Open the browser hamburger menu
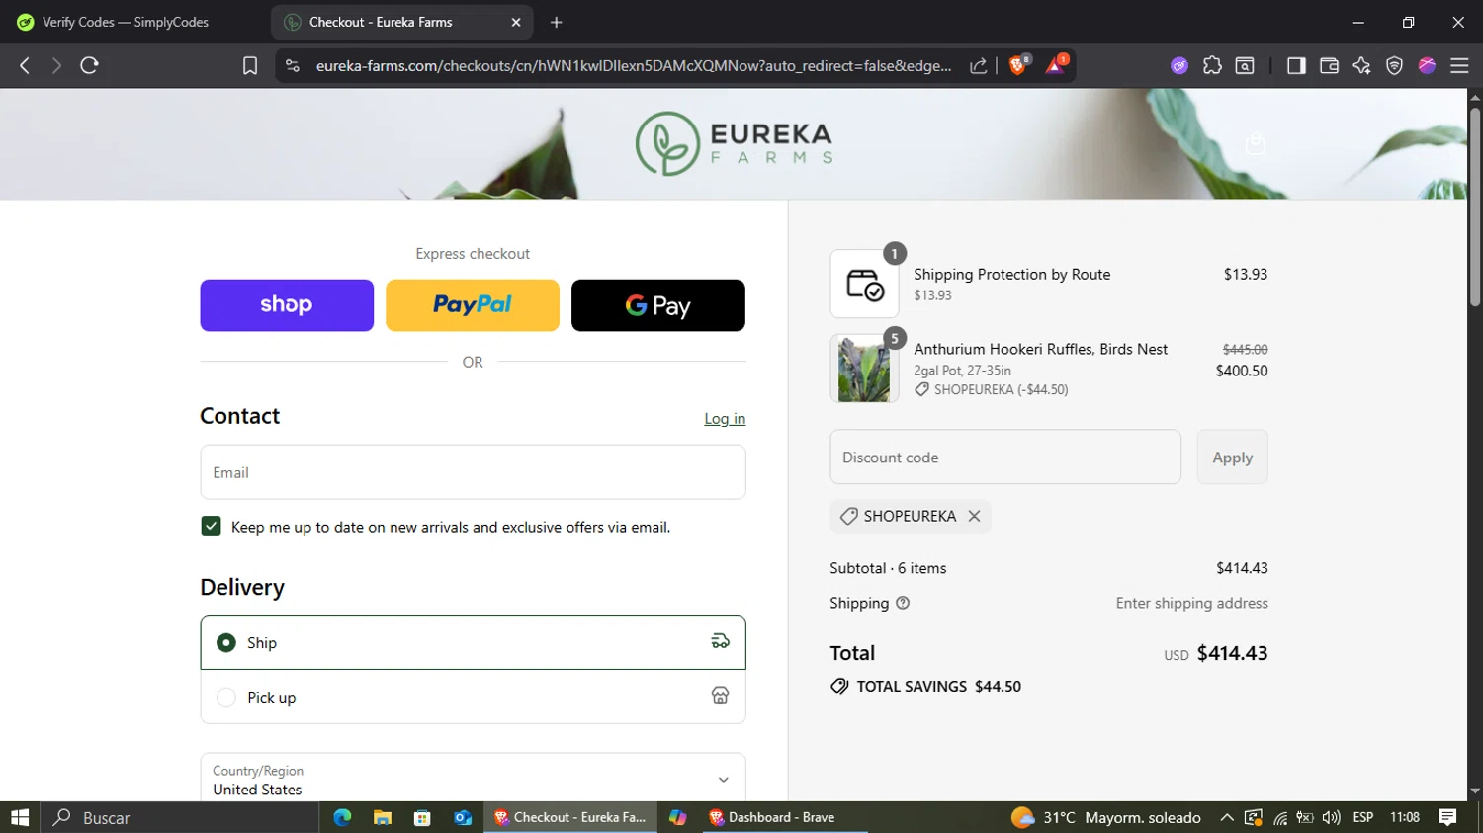 [1459, 65]
